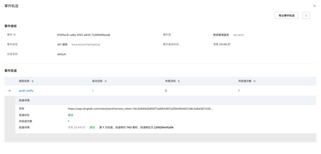The image size is (321, 154).
Task: Sort by 失败目标 column
Action: click(179, 81)
